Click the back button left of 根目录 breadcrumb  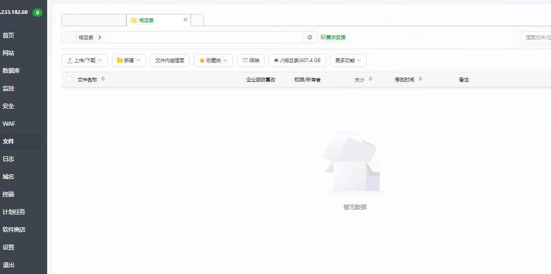point(69,37)
